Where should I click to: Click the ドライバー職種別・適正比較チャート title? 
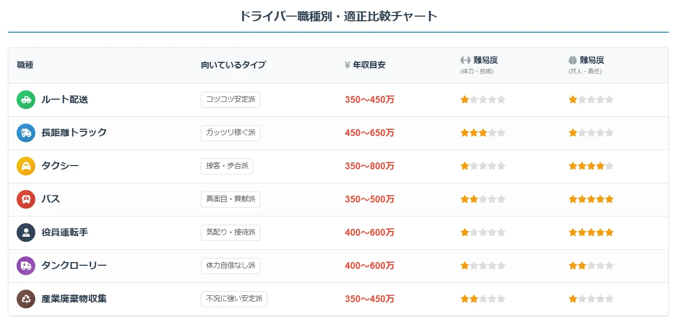[338, 16]
